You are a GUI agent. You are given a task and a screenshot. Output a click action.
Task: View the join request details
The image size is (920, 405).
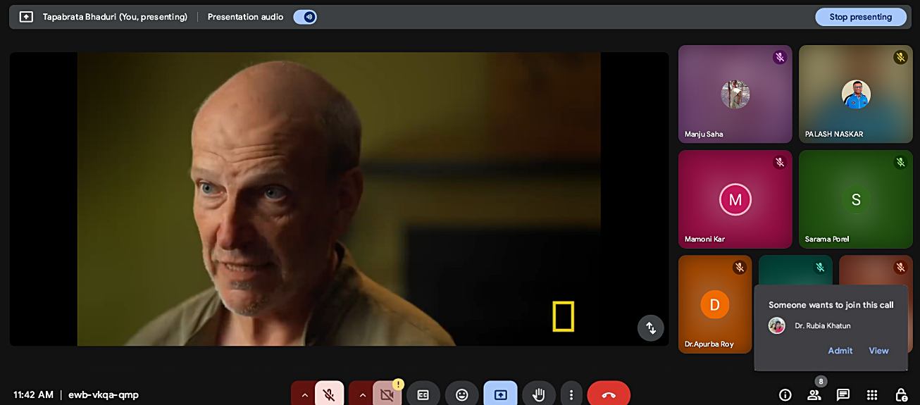click(x=878, y=351)
